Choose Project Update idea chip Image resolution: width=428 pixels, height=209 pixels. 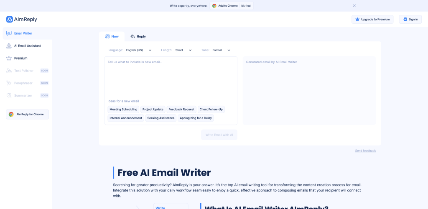tap(153, 109)
